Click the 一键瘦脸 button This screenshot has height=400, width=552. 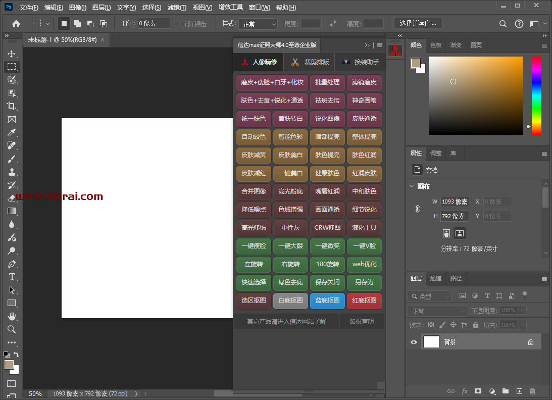click(254, 246)
